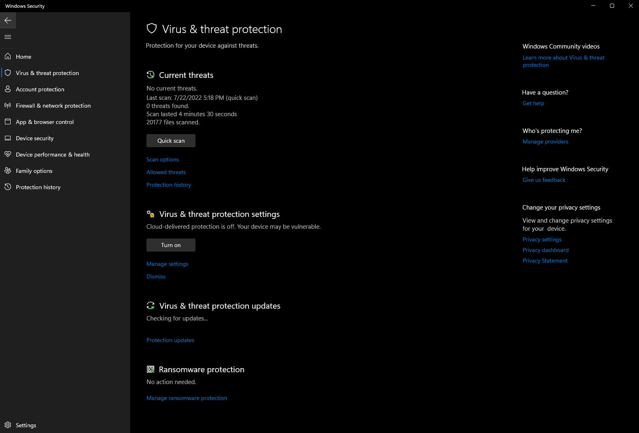This screenshot has height=433, width=639.
Task: View Allowed threats link
Action: (x=166, y=172)
